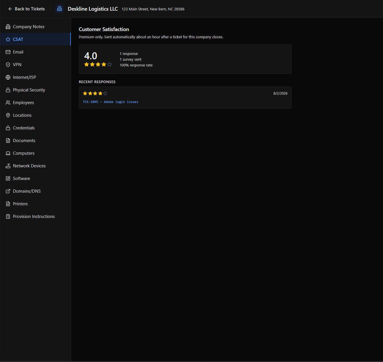The width and height of the screenshot is (383, 362).
Task: Open the Domains/DNS page
Action: pos(35,191)
